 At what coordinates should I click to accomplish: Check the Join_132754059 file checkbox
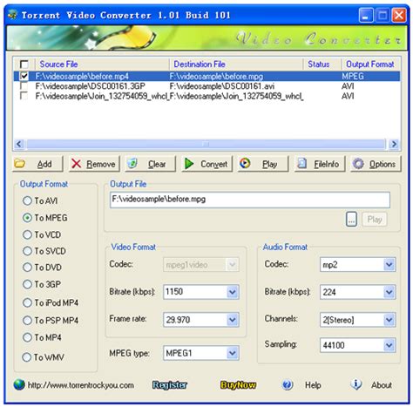(x=24, y=96)
